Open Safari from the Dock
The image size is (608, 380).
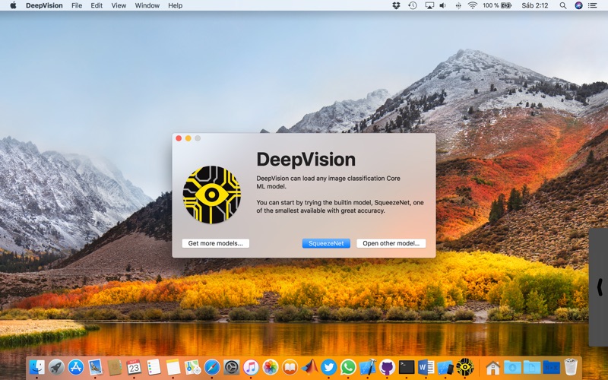pos(212,367)
